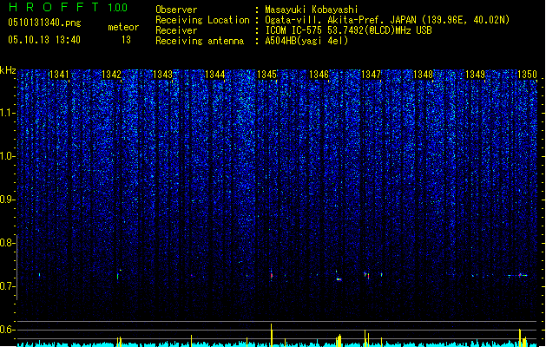The height and width of the screenshot is (347, 546).
Task: Click the 0.8 kHz axis label
Action: 7,243
